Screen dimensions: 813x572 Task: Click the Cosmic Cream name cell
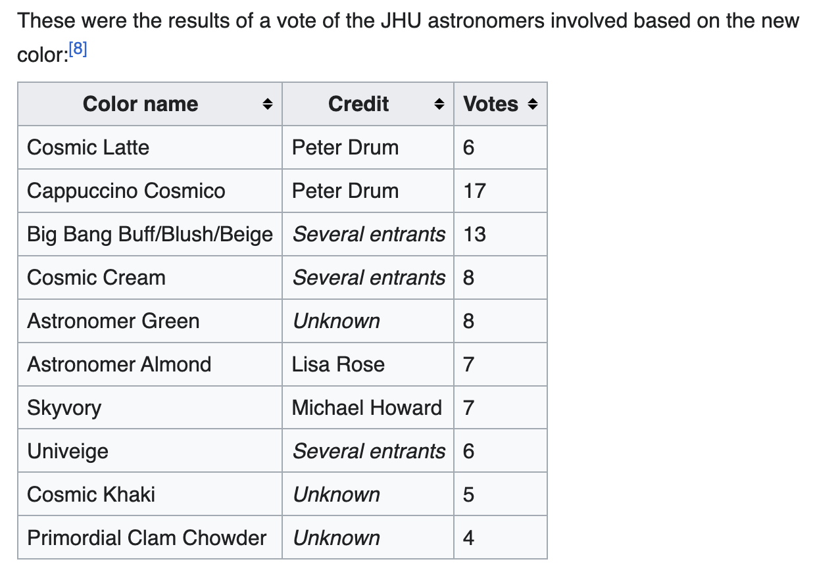pos(96,277)
